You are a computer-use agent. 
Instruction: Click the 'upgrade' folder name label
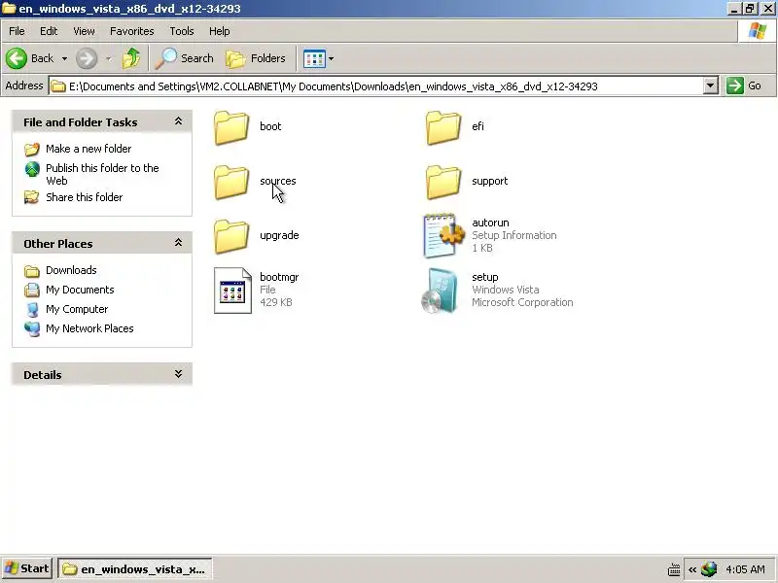click(279, 235)
